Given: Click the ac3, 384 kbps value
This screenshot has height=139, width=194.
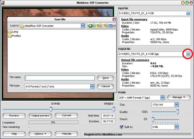Looking at the screenshot, I should 158,39.
